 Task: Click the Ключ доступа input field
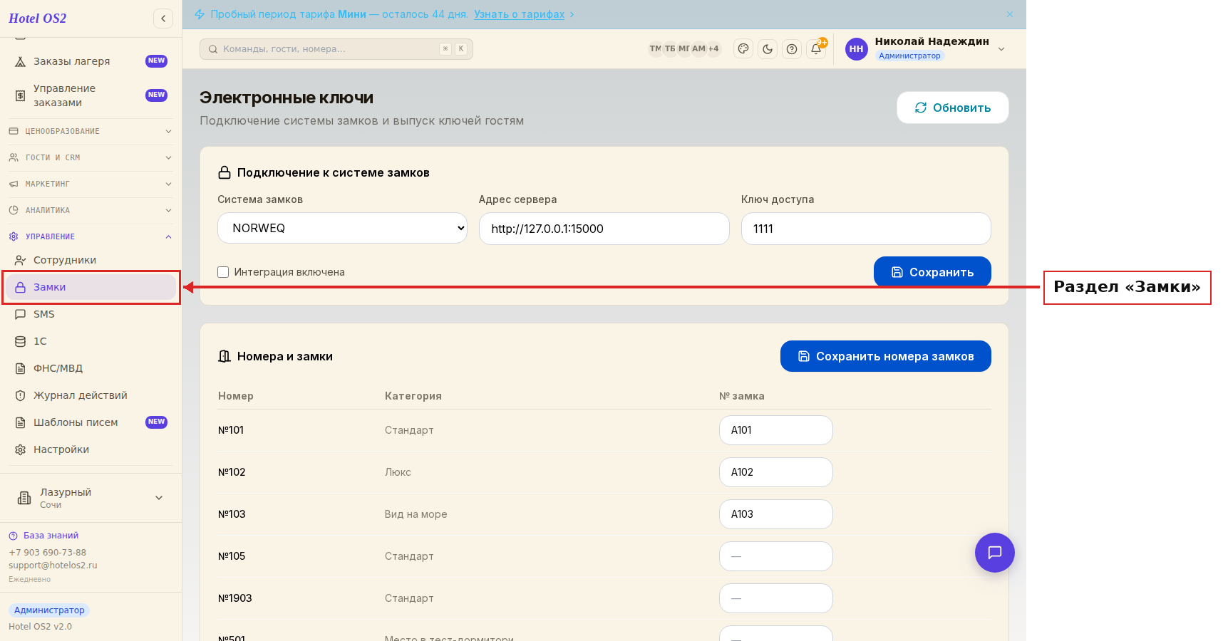tap(866, 229)
